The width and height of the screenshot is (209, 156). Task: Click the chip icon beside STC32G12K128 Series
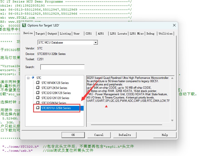click(38, 98)
